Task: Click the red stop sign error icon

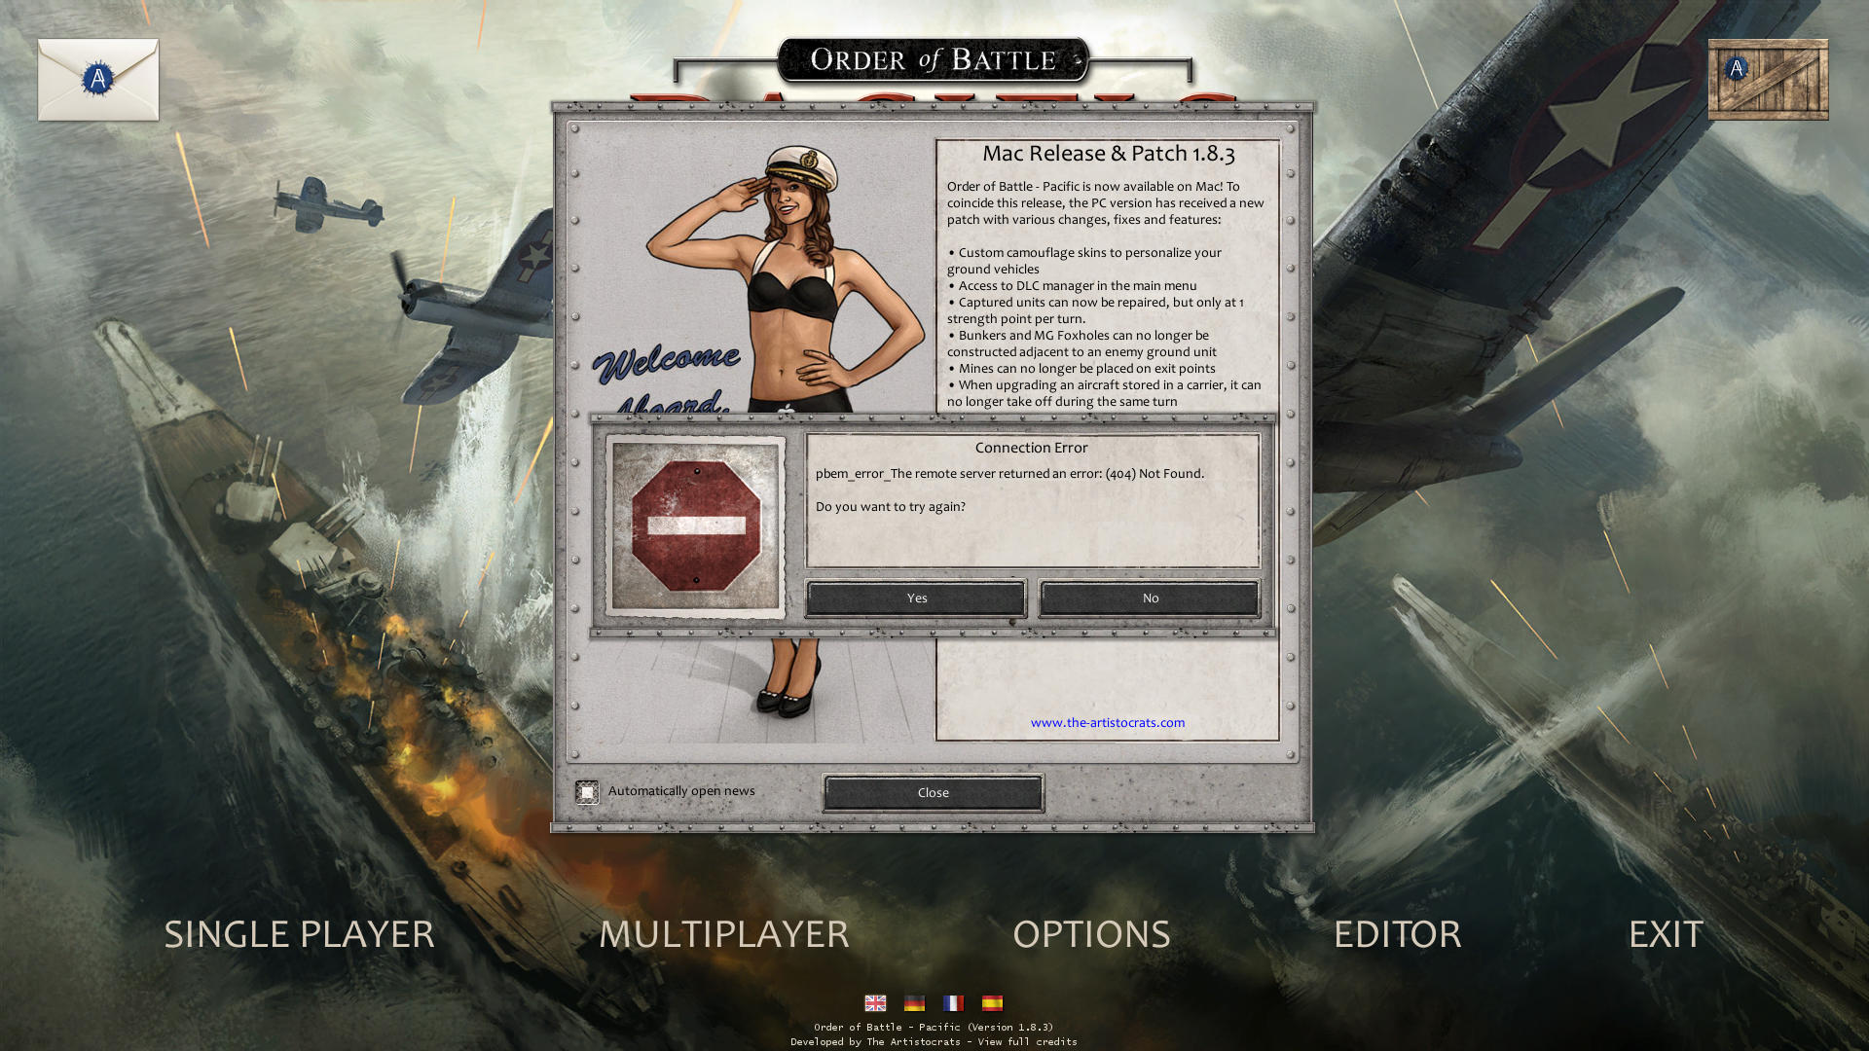Action: pos(695,526)
